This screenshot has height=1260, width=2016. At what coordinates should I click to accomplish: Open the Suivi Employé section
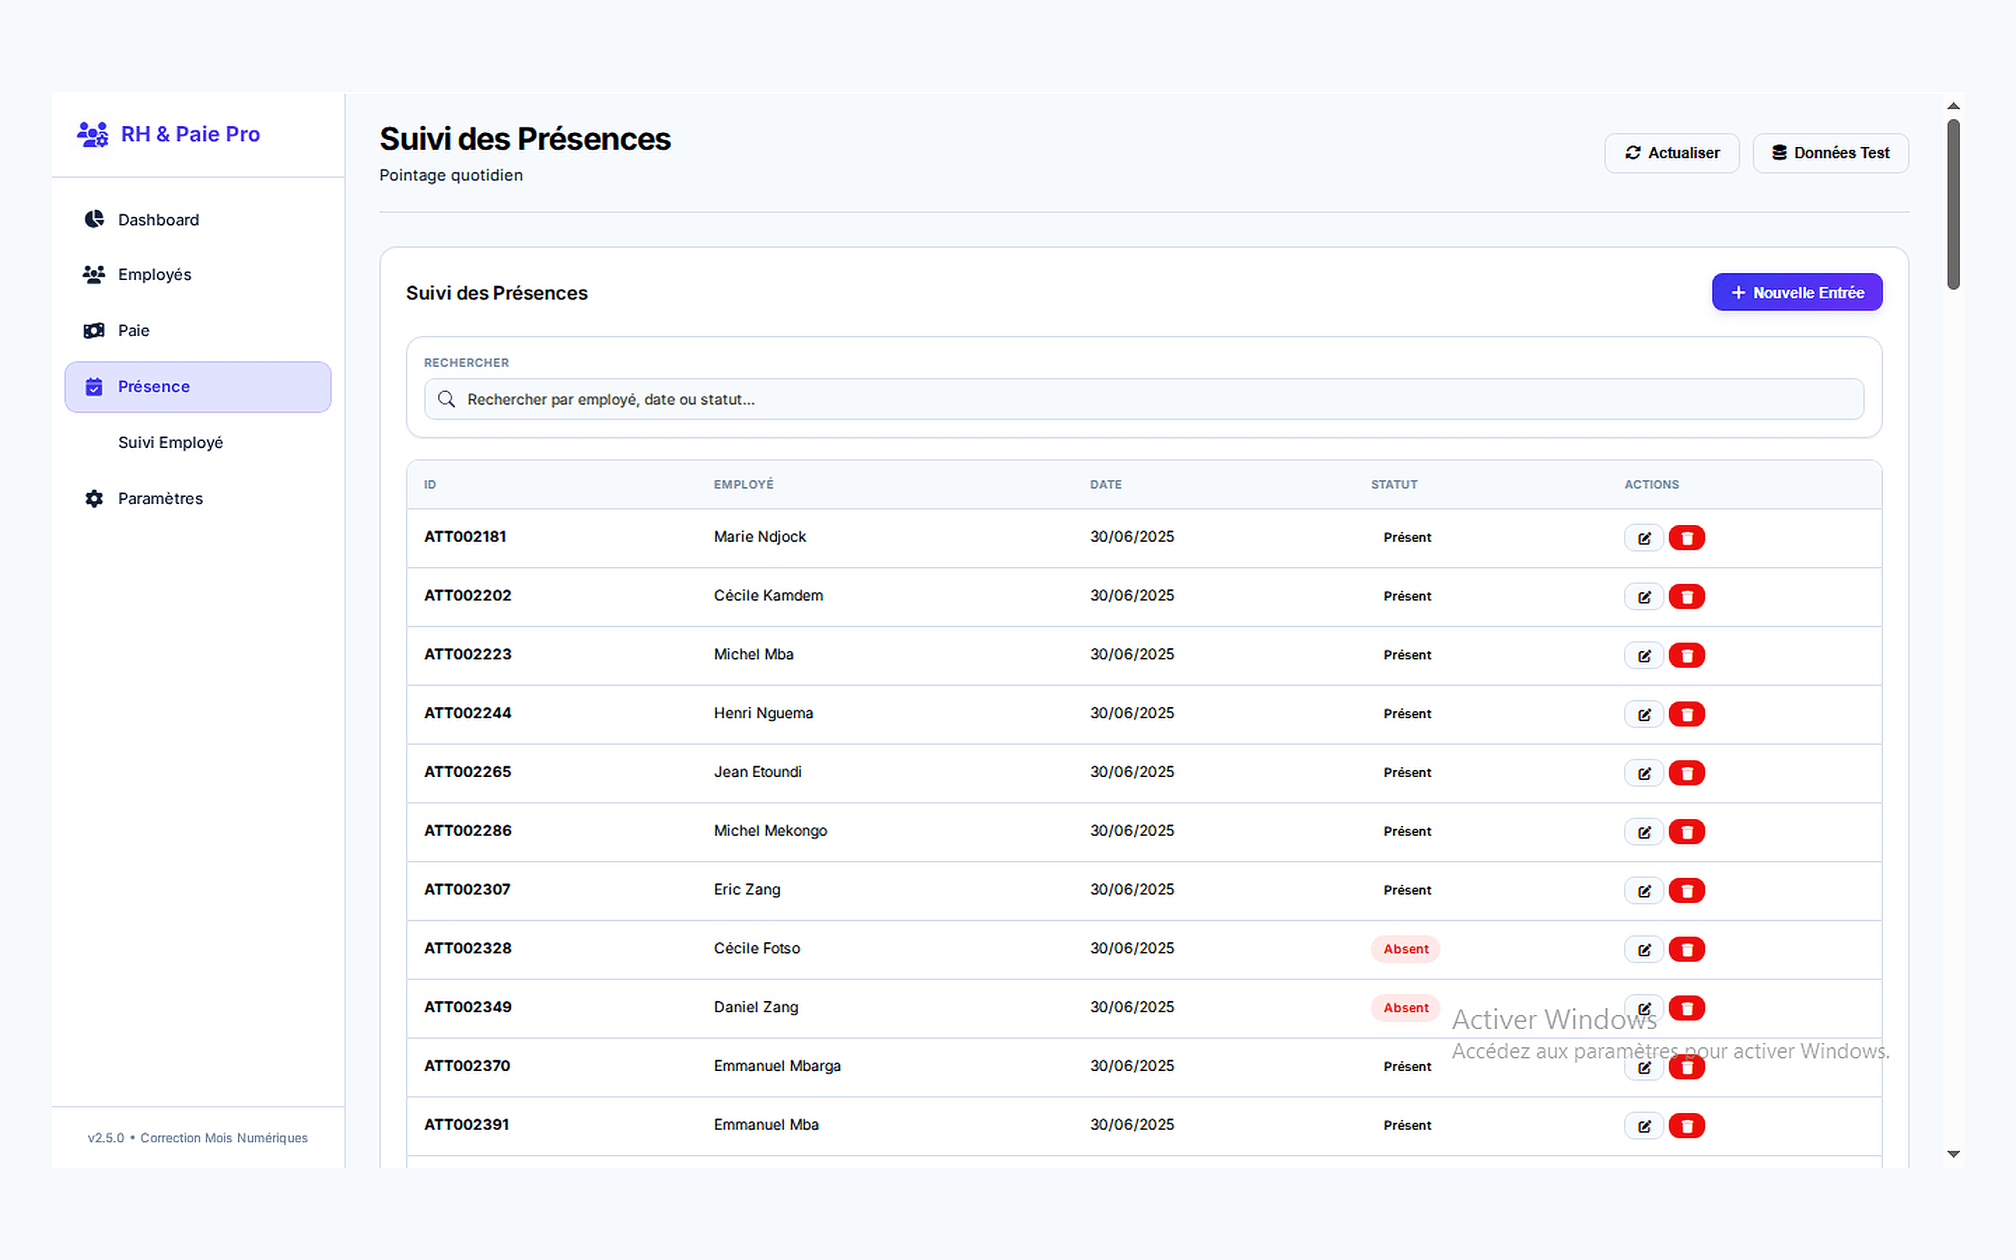170,442
